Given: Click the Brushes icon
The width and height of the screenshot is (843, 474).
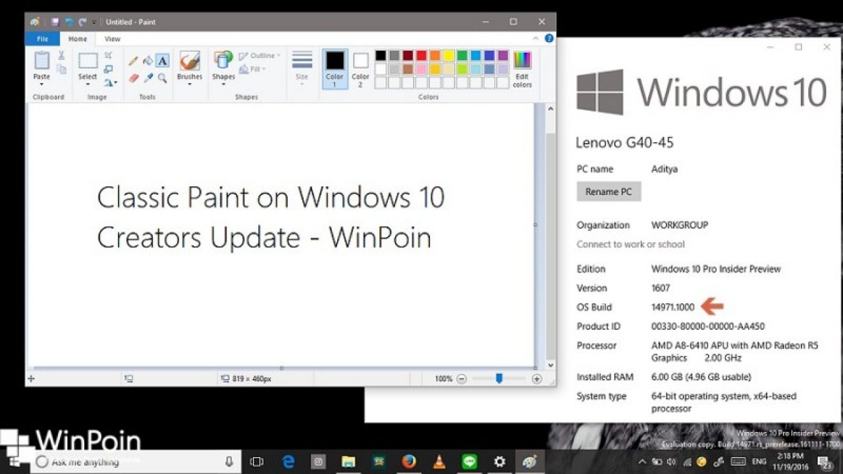Looking at the screenshot, I should coord(190,61).
